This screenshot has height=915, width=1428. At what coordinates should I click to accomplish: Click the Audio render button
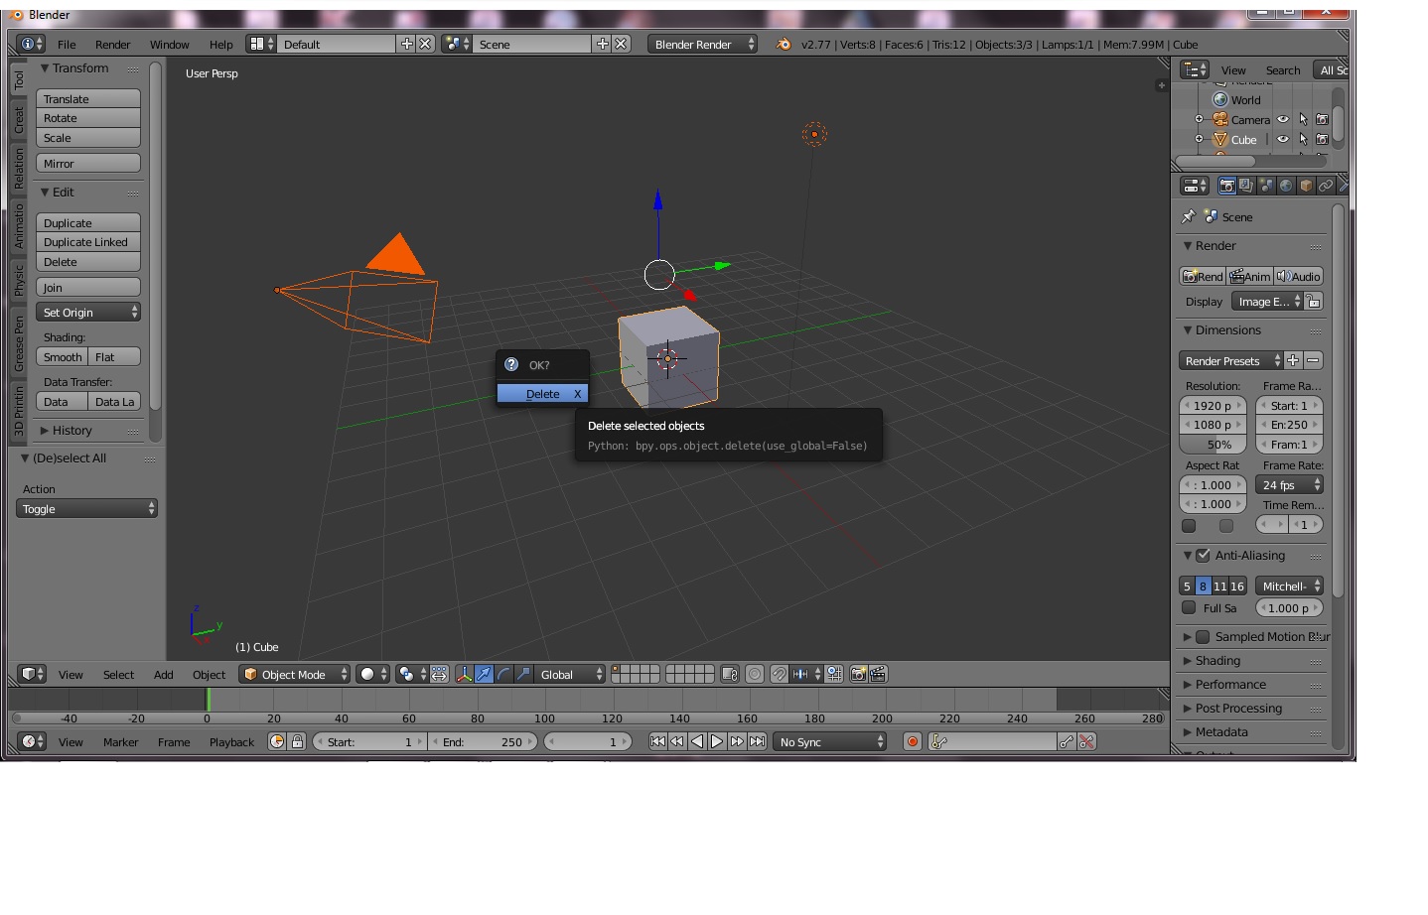(x=1299, y=277)
